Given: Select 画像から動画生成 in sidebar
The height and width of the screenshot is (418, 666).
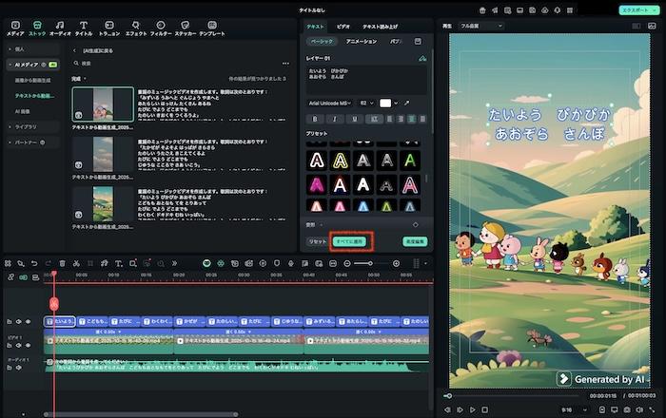Looking at the screenshot, I should pyautogui.click(x=32, y=81).
